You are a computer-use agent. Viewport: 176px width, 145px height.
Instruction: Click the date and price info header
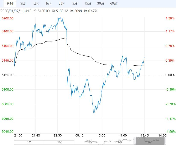pos(49,11)
